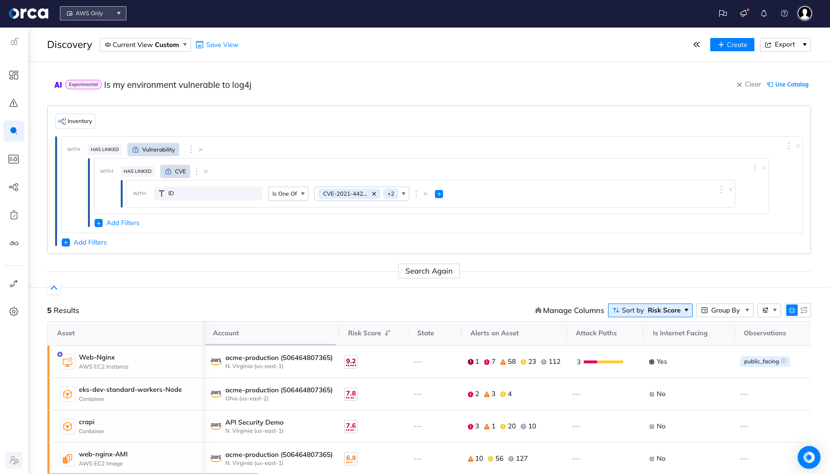This screenshot has width=830, height=474.
Task: Click inner Add Filters under CVE
Action: pyautogui.click(x=117, y=223)
